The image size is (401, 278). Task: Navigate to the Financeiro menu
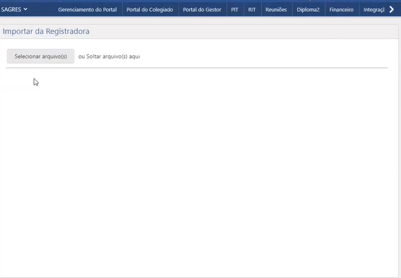(x=341, y=10)
